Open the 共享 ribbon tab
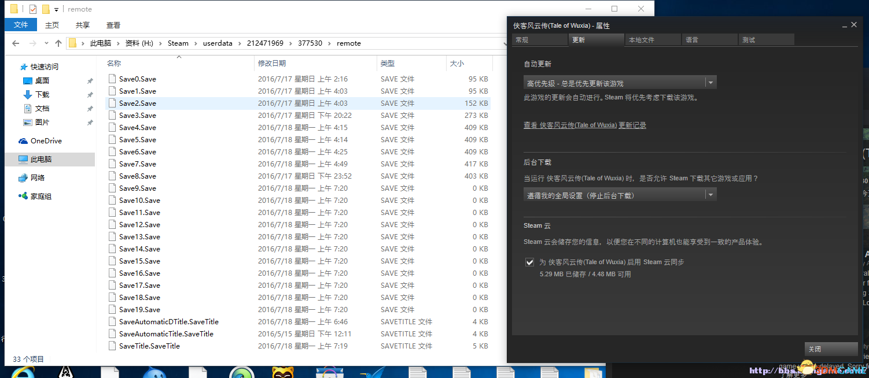The height and width of the screenshot is (378, 869). [x=83, y=25]
